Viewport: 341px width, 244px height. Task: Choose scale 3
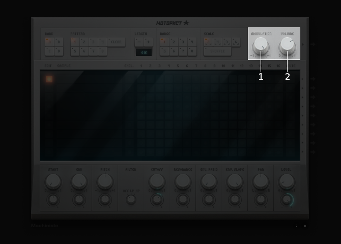(x=226, y=42)
